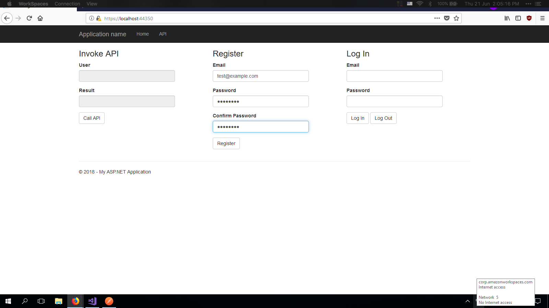Reload the current page
This screenshot has width=549, height=308.
click(x=29, y=18)
